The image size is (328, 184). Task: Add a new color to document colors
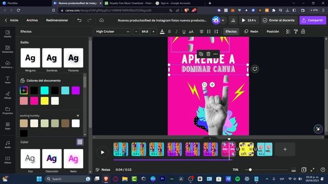pos(24,90)
